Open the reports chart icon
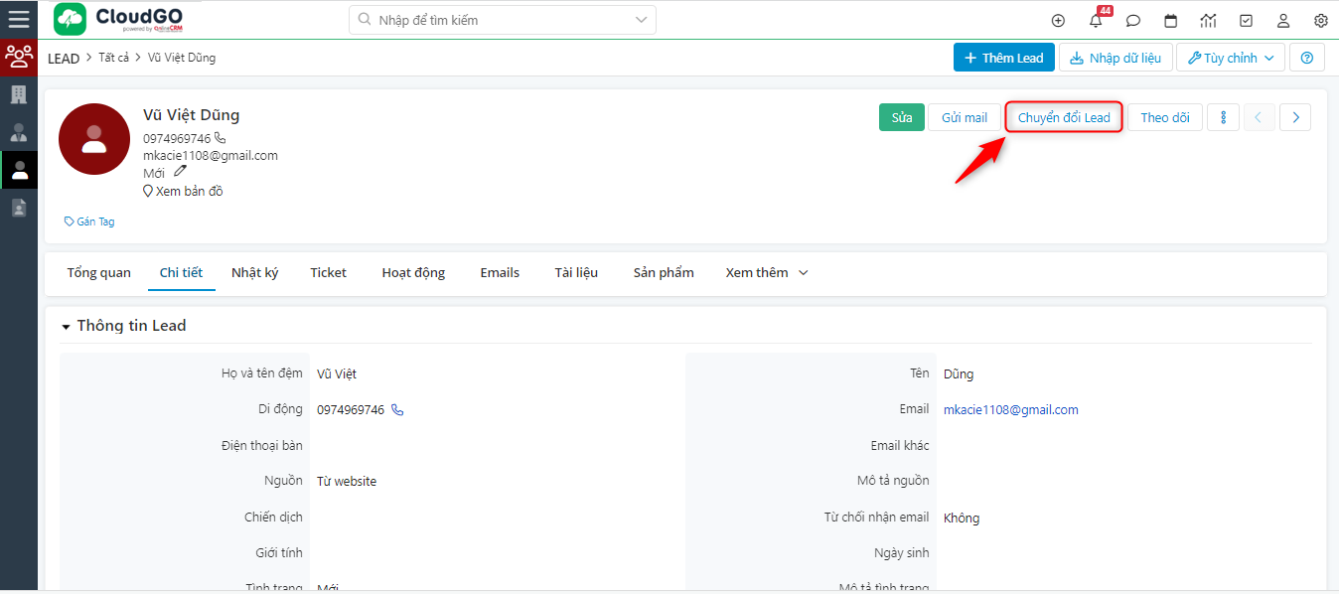Viewport: 1339px width, 594px height. click(1208, 21)
